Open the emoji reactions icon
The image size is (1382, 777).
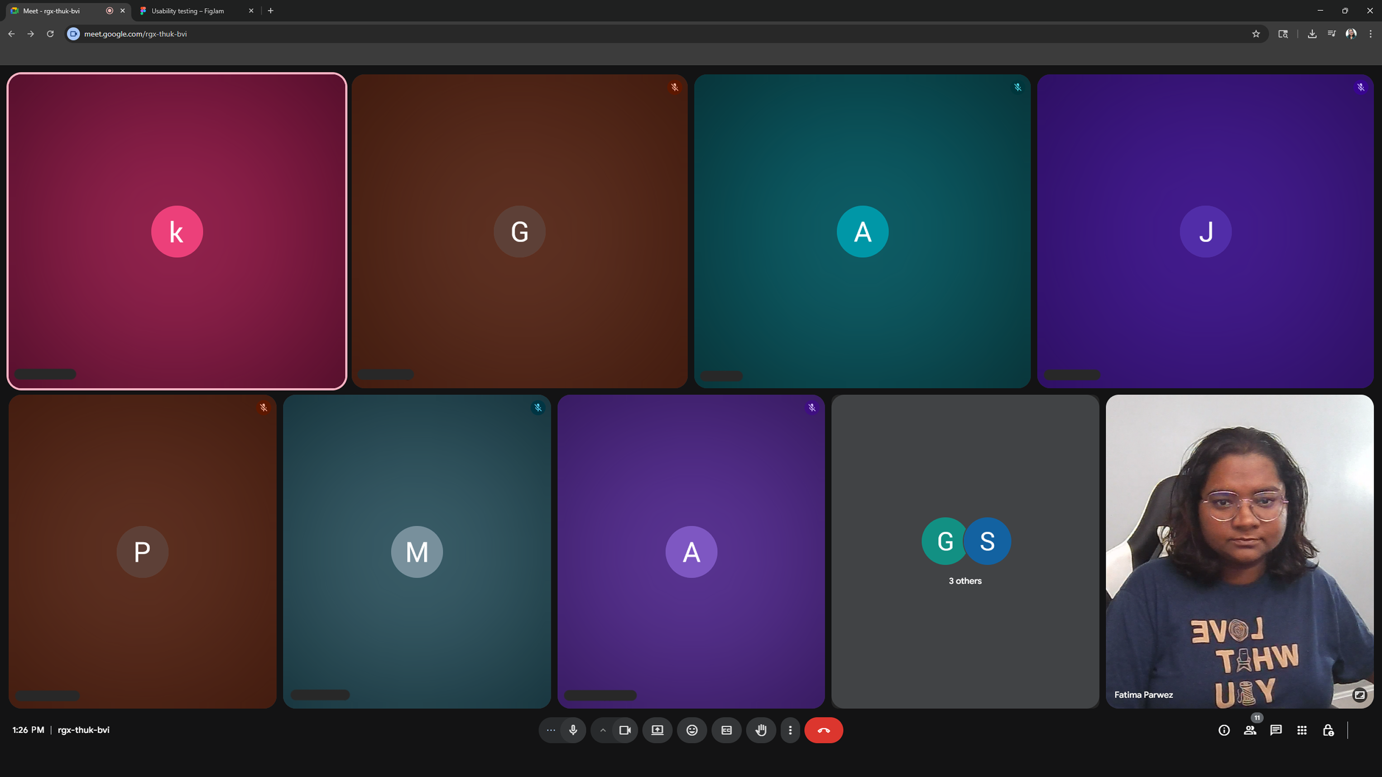coord(691,730)
